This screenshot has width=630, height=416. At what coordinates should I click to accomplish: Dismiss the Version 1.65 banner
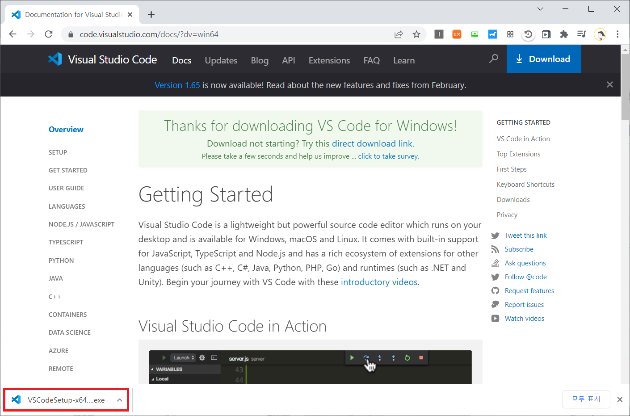[x=609, y=84]
